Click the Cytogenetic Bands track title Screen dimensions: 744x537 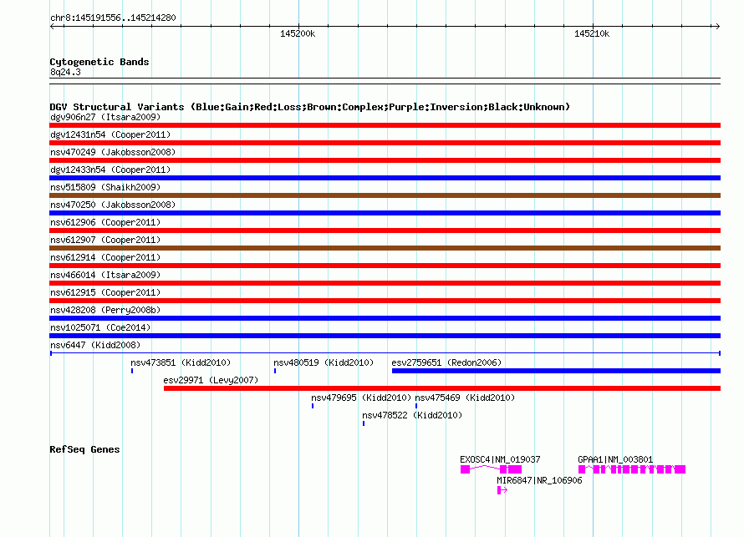point(99,62)
